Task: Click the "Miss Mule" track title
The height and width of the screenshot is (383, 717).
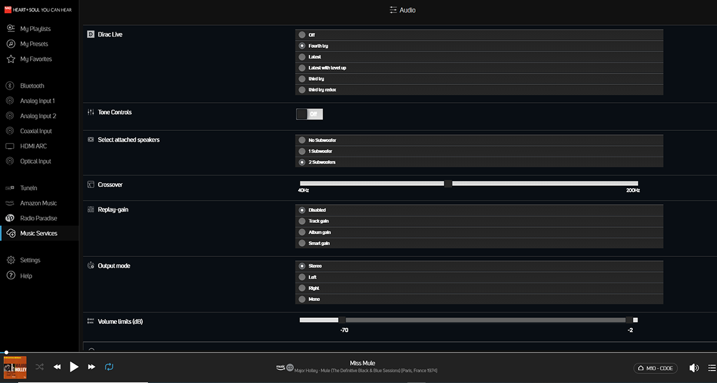Action: pos(362,363)
